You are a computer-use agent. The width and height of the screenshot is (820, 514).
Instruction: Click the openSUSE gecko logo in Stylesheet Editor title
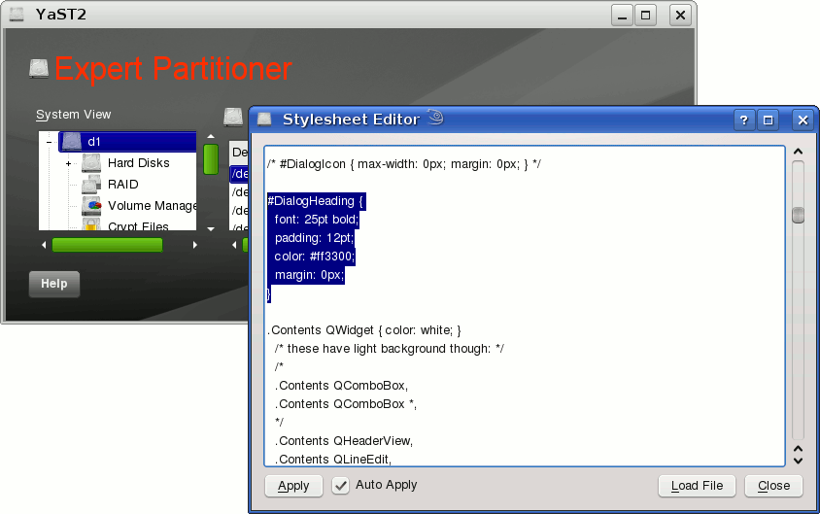(435, 118)
